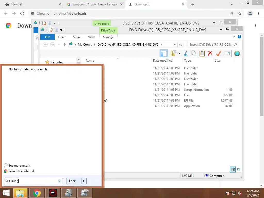Image resolution: width=264 pixels, height=198 pixels.
Task: Open the Quick Access Toolbar customize dropdown
Action: point(61,30)
